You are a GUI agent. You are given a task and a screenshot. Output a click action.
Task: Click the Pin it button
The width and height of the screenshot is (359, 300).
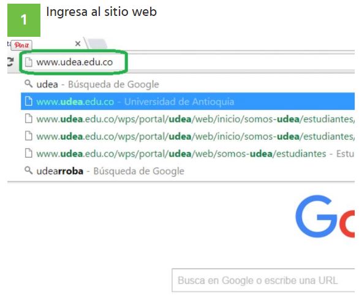click(x=21, y=45)
